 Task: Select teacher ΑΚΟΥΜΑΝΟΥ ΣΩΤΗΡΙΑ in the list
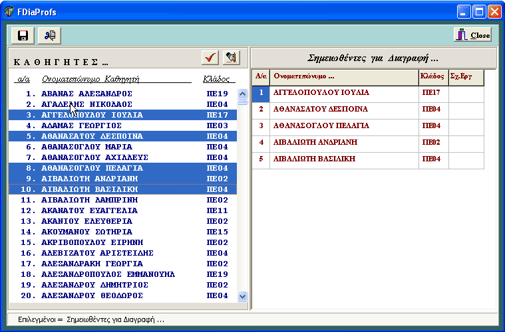click(x=86, y=232)
